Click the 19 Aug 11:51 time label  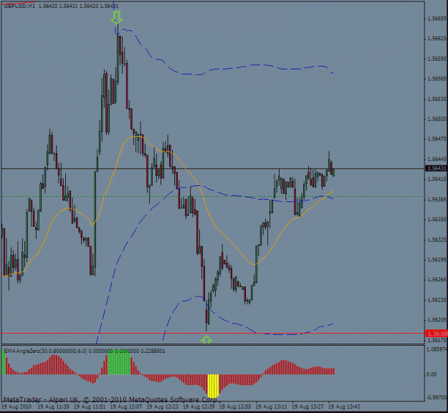(90, 407)
